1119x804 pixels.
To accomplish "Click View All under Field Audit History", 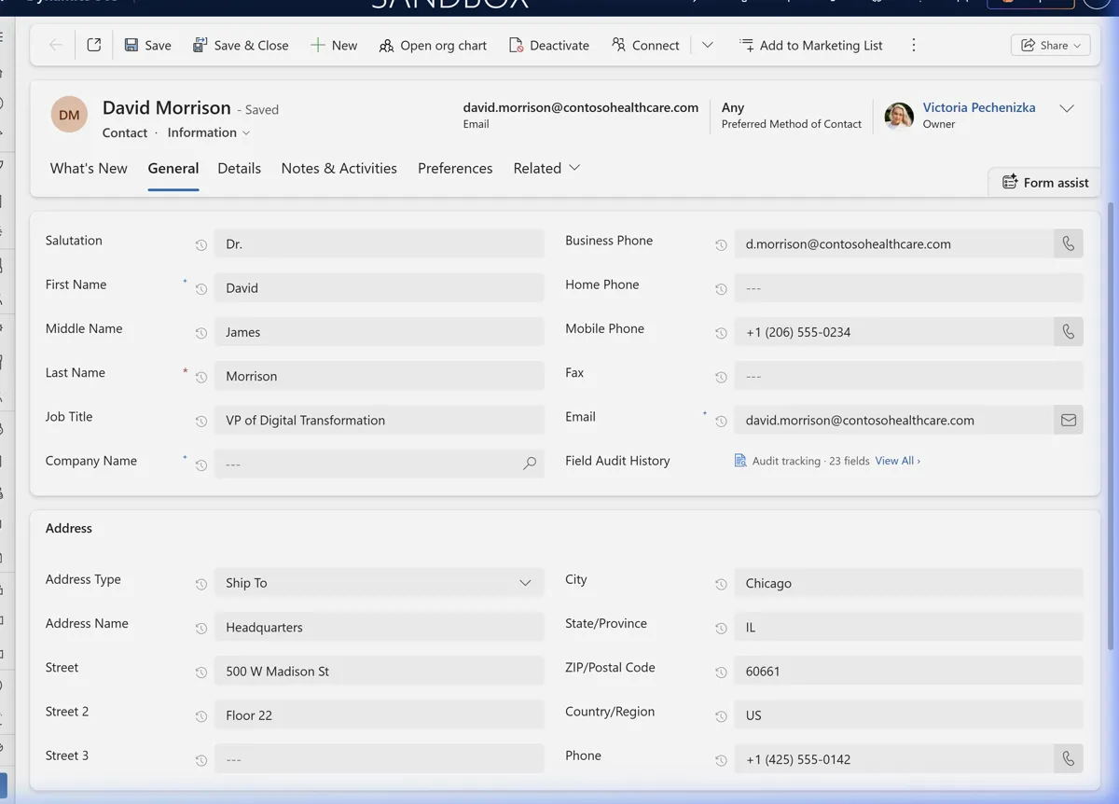I will [x=896, y=460].
